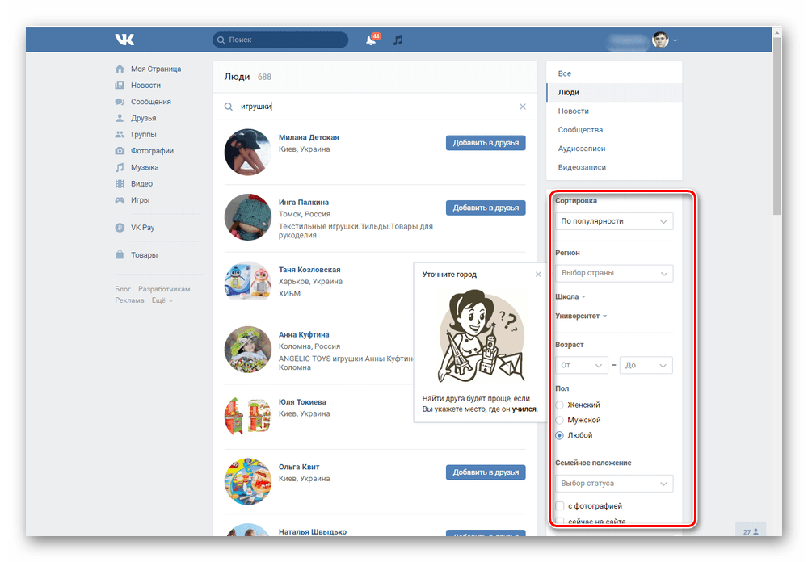Click the bag icon beside Товары
This screenshot has width=808, height=562.
click(120, 255)
